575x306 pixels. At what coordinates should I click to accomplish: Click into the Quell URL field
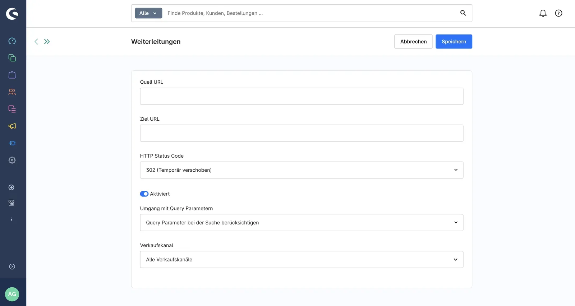coord(302,96)
